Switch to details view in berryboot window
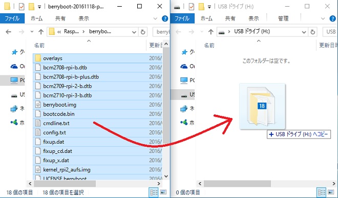The image size is (338, 198). click(x=154, y=192)
